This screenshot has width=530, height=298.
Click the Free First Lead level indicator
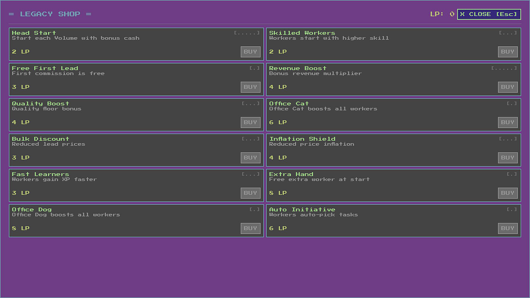[x=255, y=68]
